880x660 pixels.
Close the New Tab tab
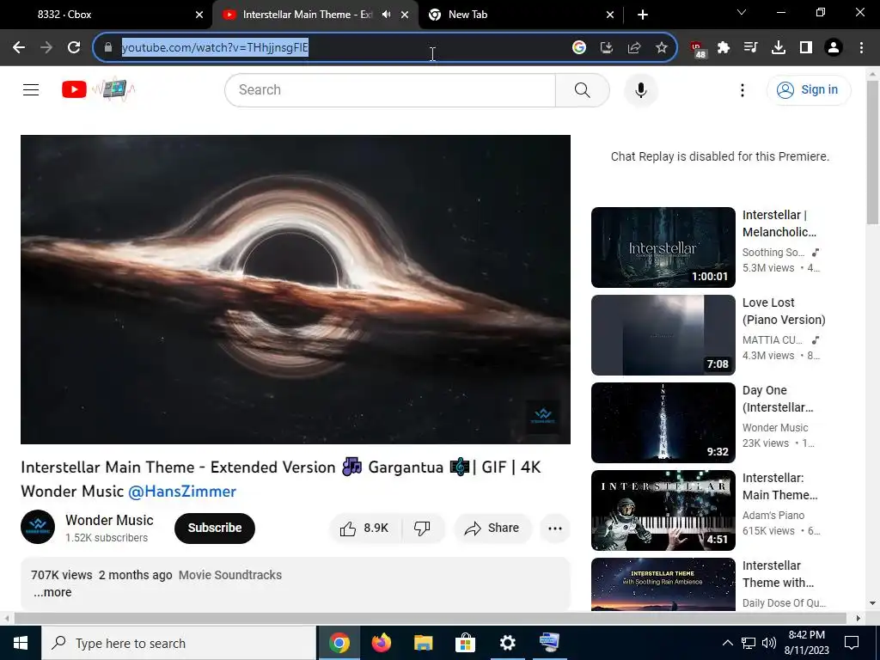tap(610, 15)
